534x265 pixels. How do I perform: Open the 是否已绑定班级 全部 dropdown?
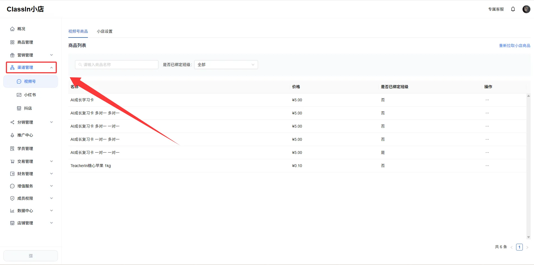(226, 65)
